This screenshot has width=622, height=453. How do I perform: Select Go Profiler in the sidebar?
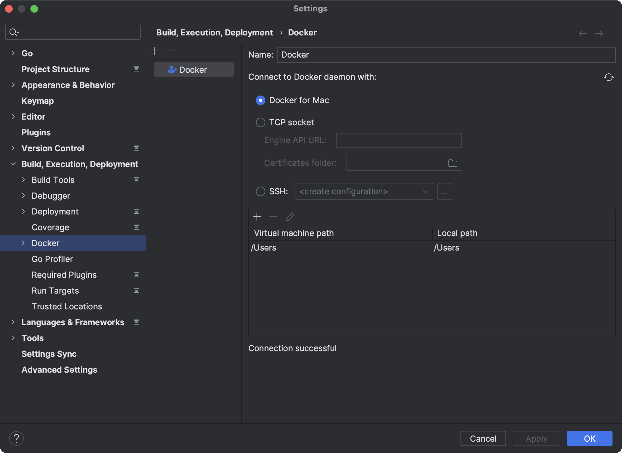[x=52, y=259]
